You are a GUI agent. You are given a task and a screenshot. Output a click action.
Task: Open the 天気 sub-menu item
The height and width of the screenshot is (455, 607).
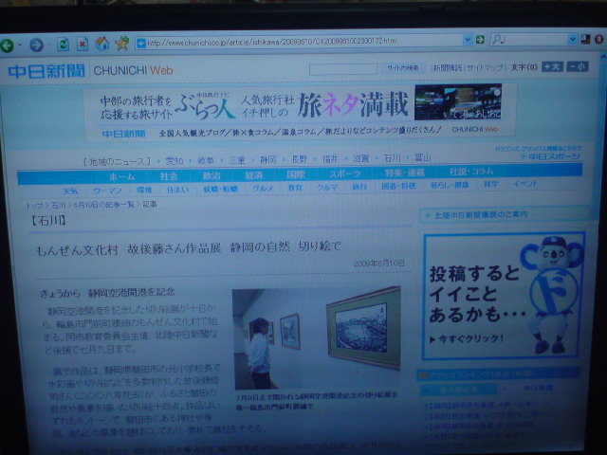[x=71, y=191]
